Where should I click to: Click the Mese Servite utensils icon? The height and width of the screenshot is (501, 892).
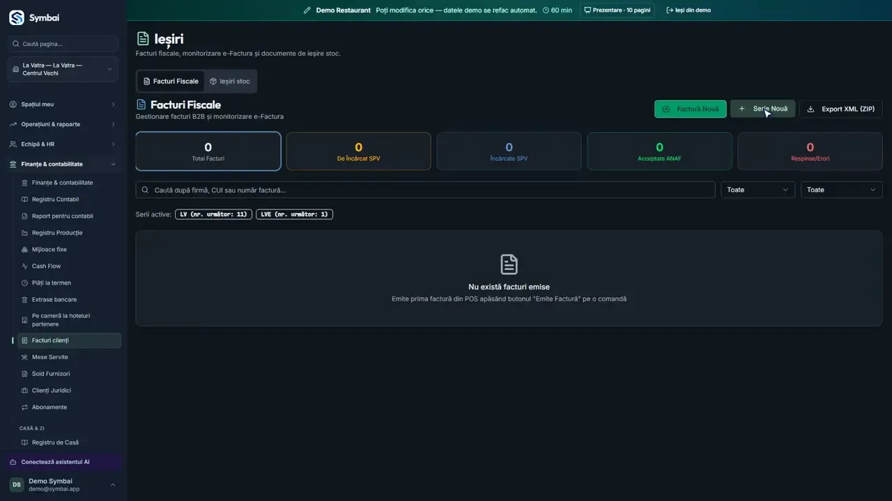coord(24,357)
